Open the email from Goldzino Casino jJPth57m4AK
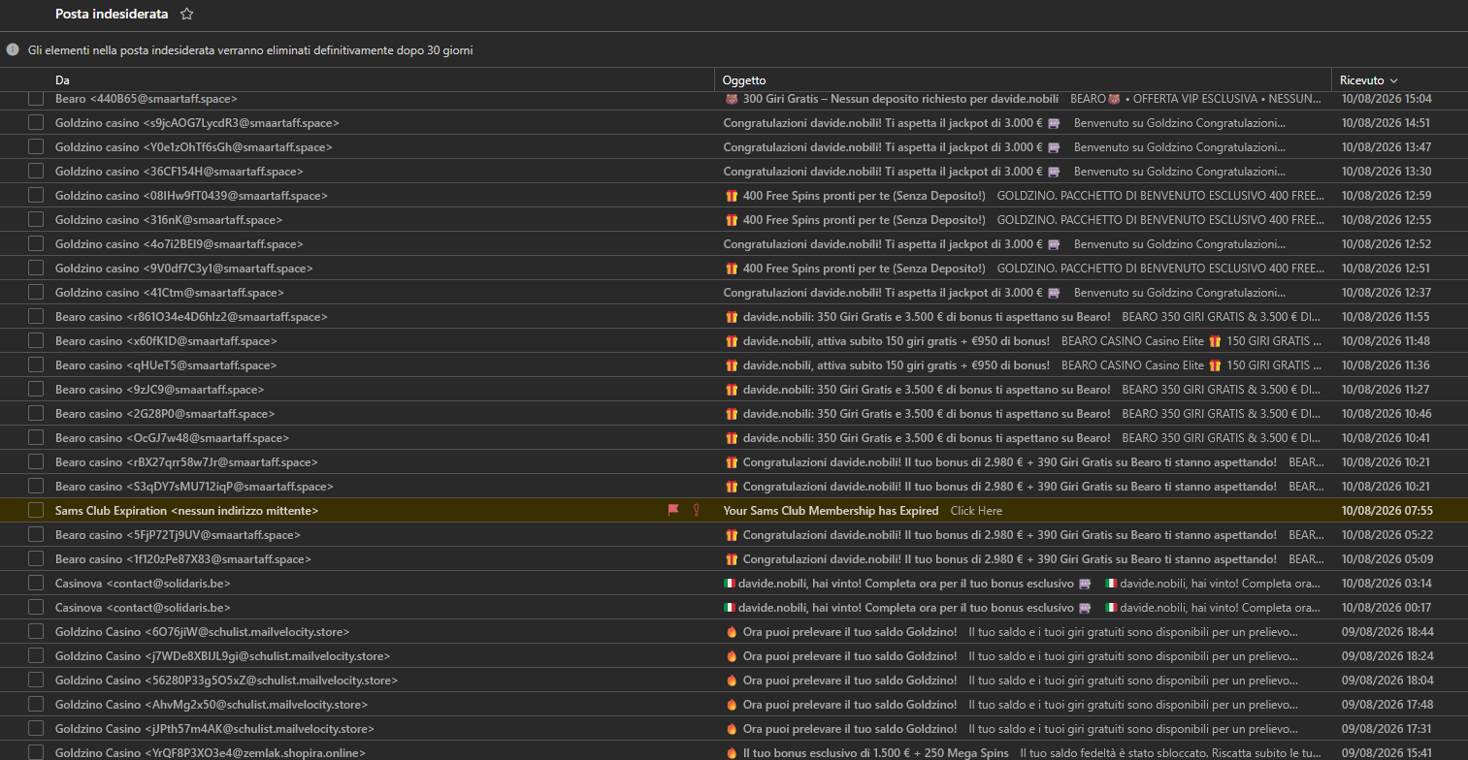The image size is (1468, 760). pos(734,728)
